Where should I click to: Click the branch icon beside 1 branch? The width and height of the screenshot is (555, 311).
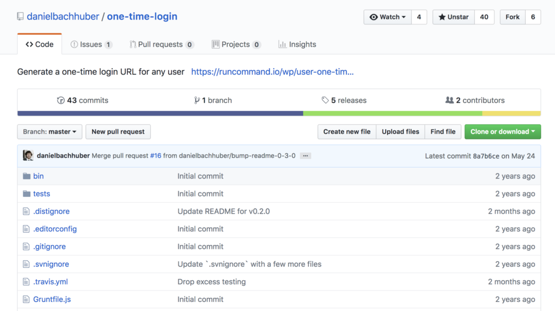pyautogui.click(x=197, y=101)
